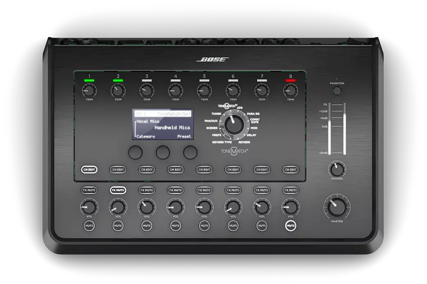Screen dimensions: 427x284
Task: Click the DELAY label on the selector
Action: (252, 135)
